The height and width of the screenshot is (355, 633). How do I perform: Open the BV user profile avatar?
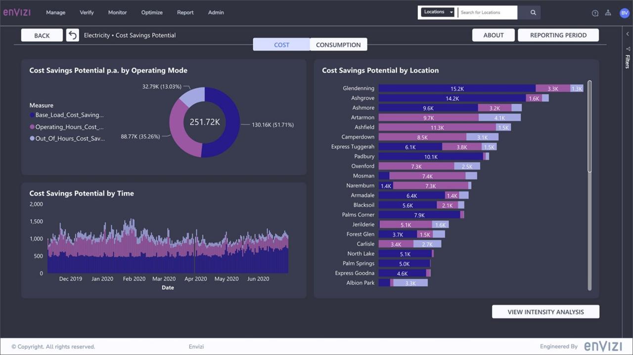pyautogui.click(x=624, y=13)
